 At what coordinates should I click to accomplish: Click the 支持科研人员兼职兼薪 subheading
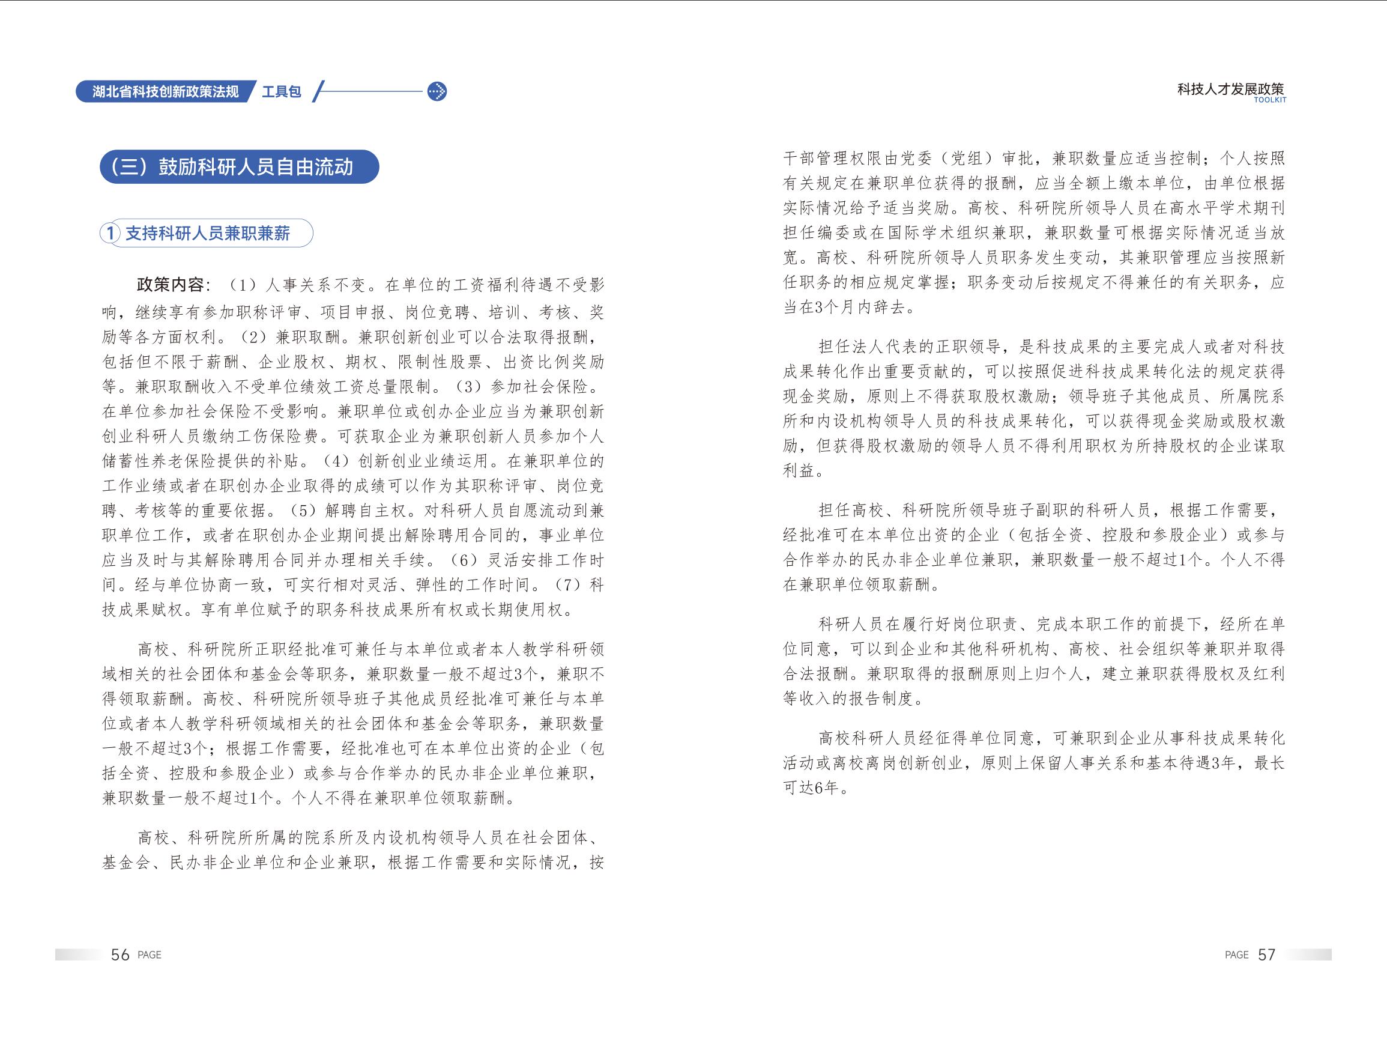pos(208,233)
